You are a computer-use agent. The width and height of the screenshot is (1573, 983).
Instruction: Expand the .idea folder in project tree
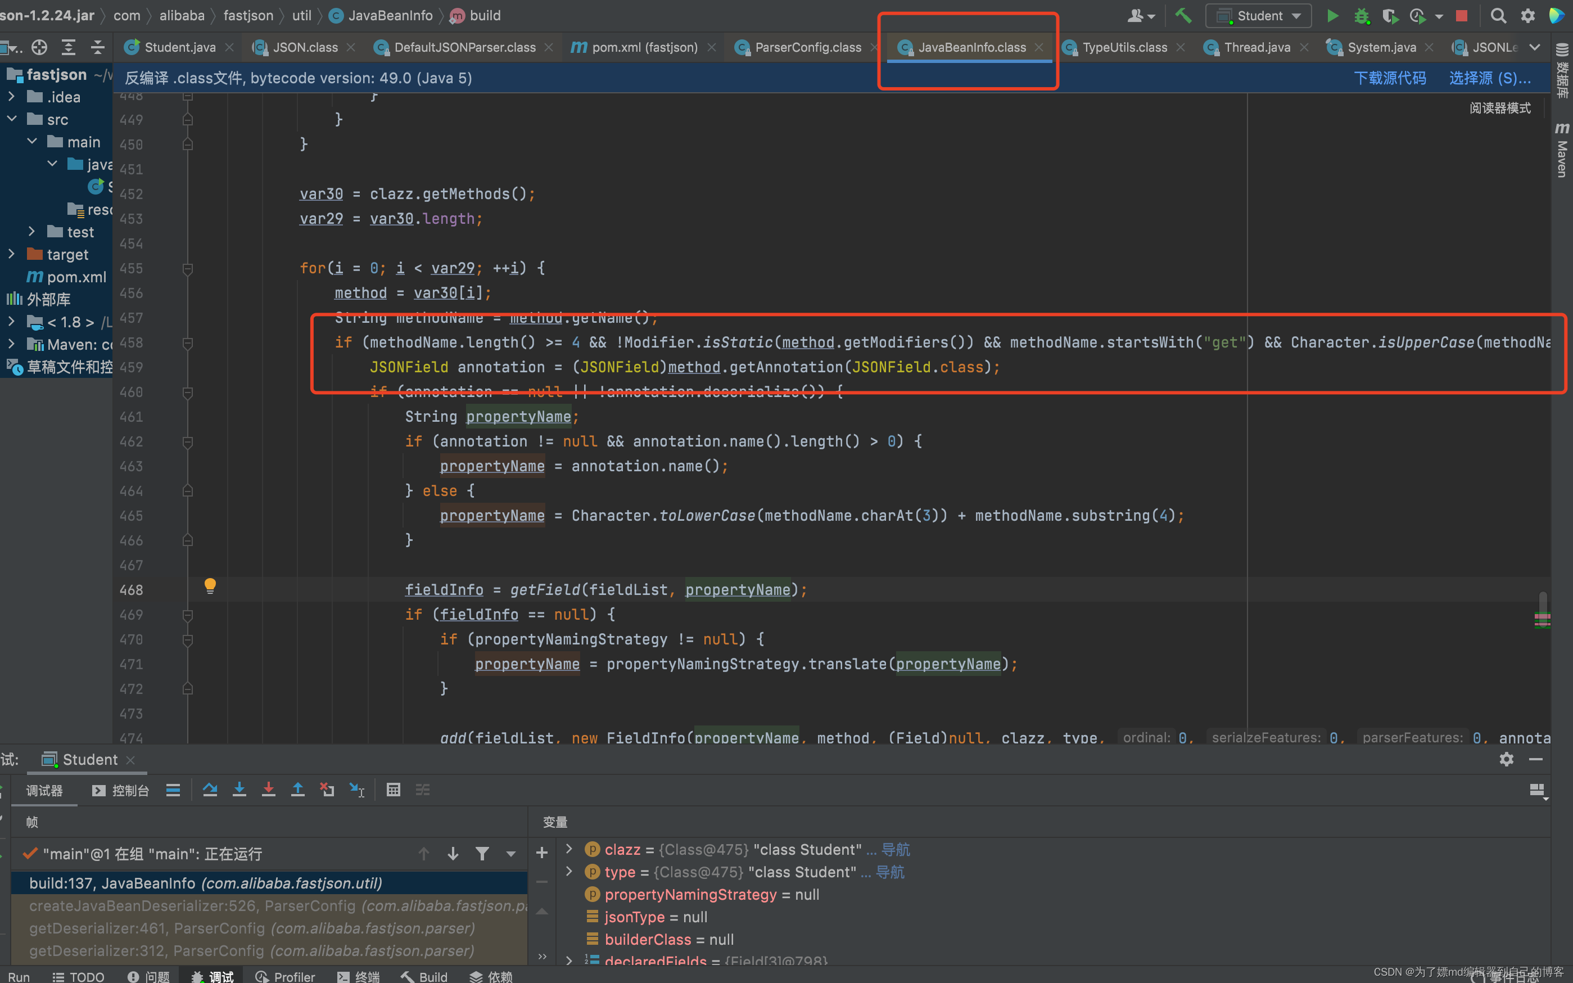coord(11,97)
